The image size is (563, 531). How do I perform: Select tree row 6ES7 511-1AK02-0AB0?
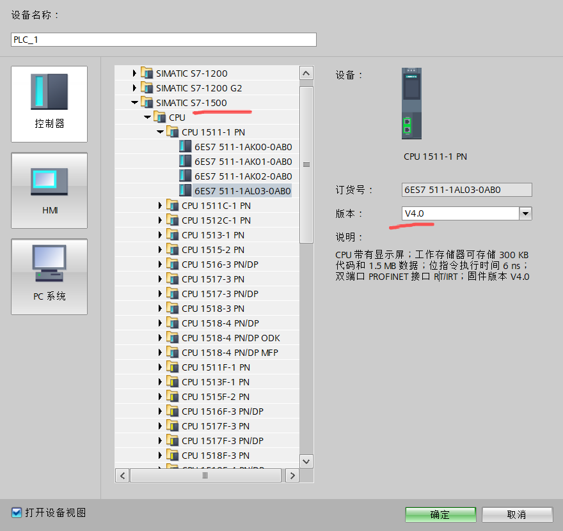tap(207, 176)
